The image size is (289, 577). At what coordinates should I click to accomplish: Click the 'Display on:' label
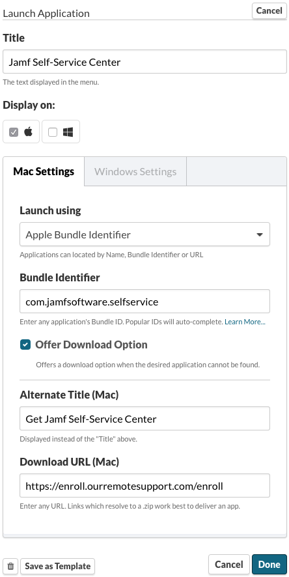point(29,106)
